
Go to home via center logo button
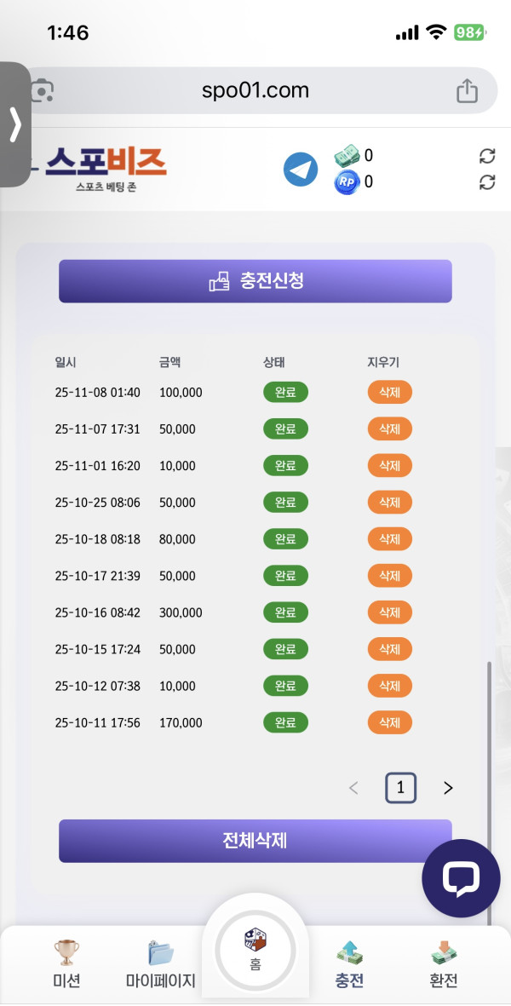pos(255,948)
